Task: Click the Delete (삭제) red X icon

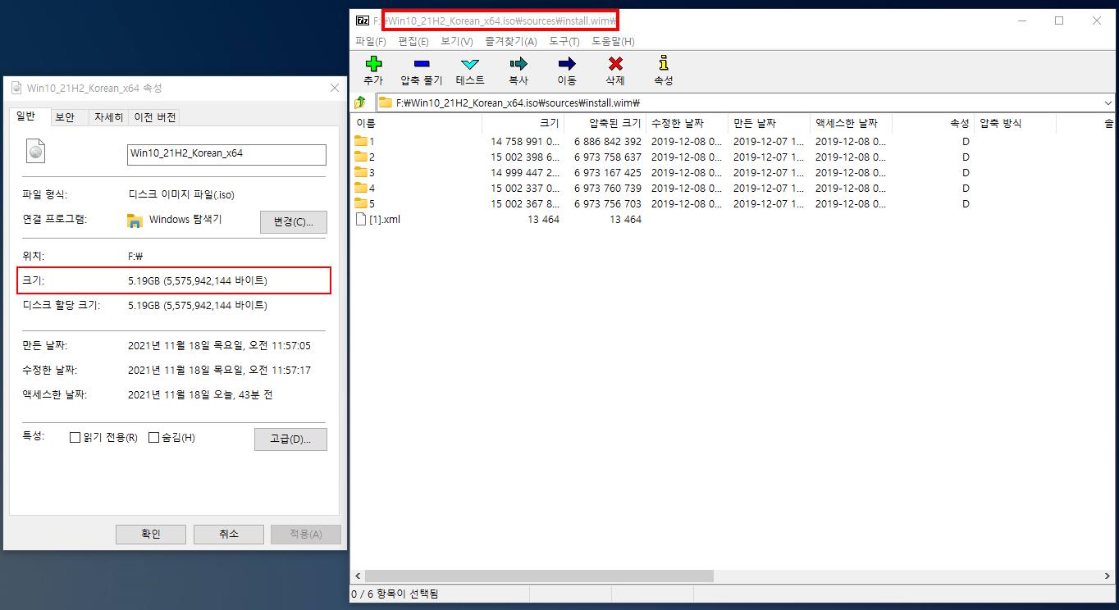Action: [615, 64]
